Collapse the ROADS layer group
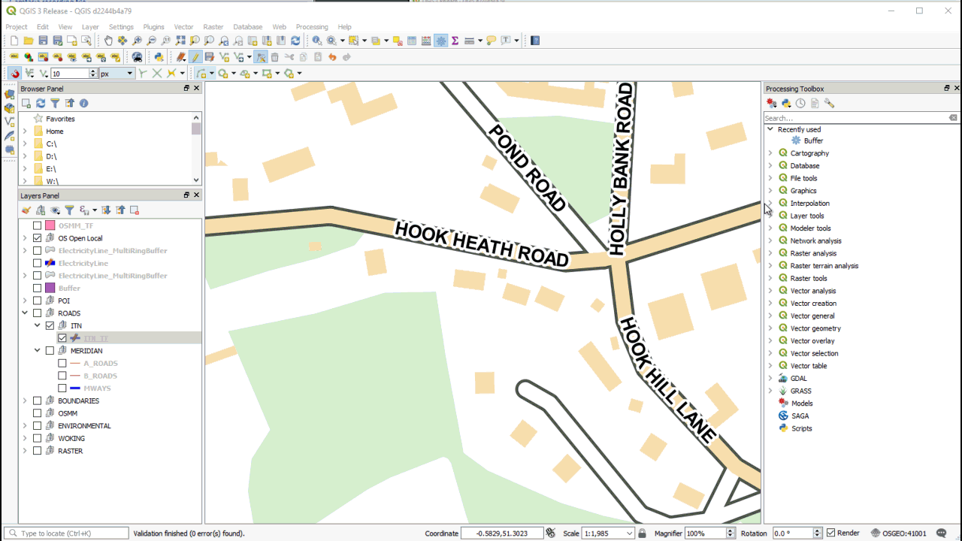 25,313
